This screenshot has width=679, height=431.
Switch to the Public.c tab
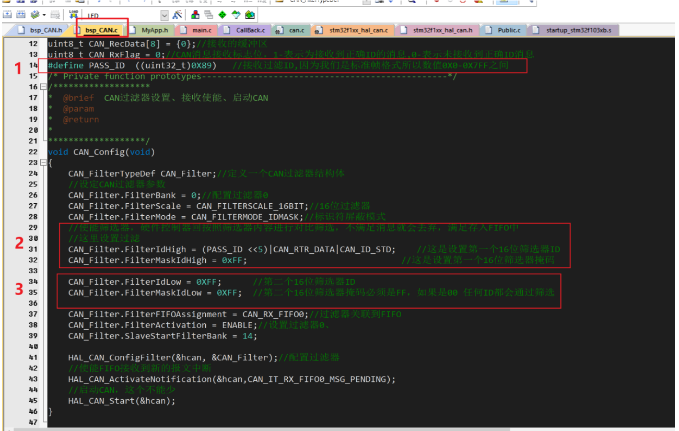(x=504, y=30)
